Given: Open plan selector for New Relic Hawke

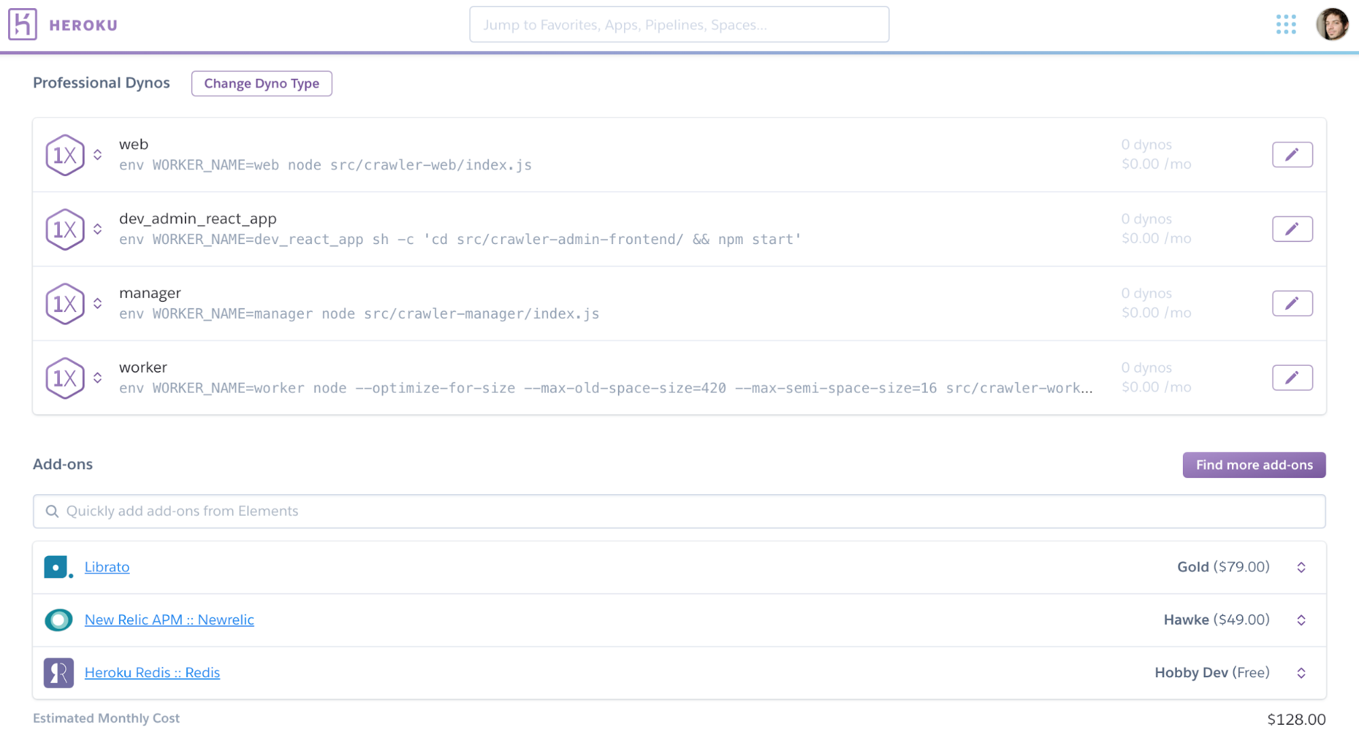Looking at the screenshot, I should tap(1301, 620).
